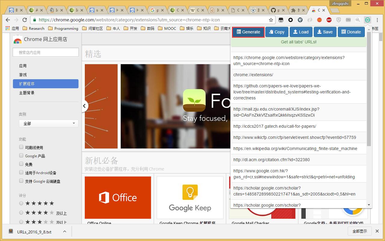Select 扩展程序 in the web store sidebar
Screen dimensions: 385x241
pyautogui.click(x=46, y=84)
